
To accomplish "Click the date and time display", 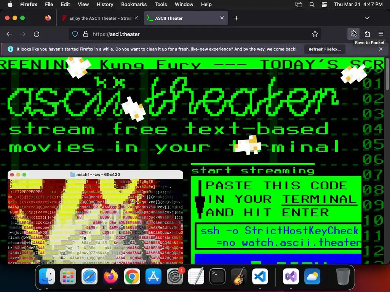I will pyautogui.click(x=358, y=4).
